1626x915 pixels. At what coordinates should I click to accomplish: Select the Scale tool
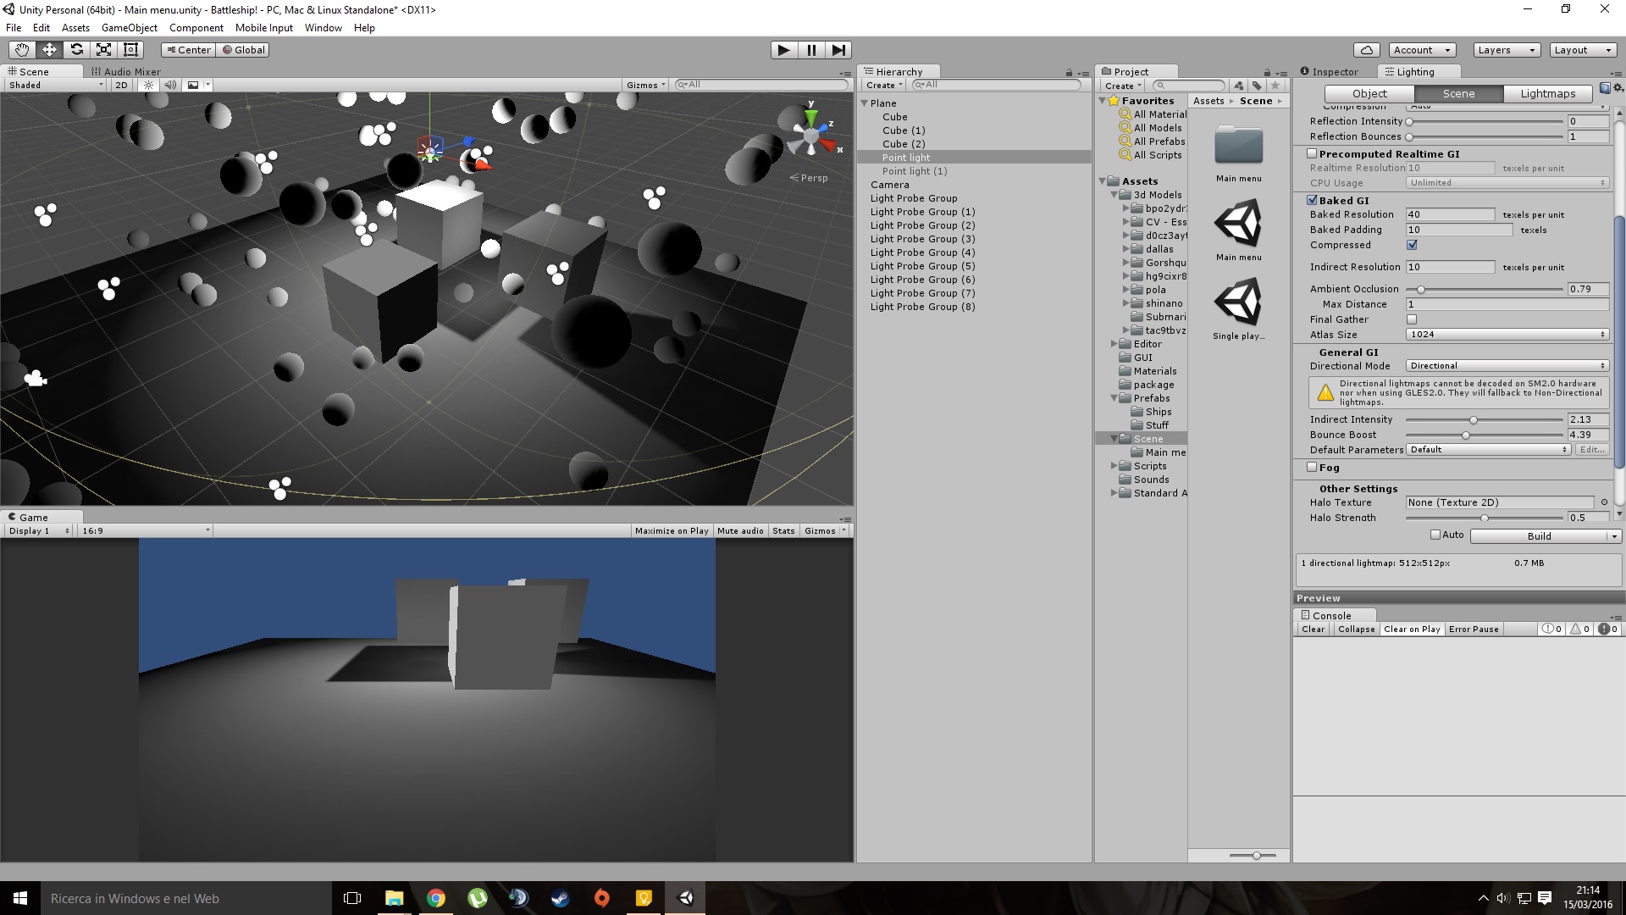pos(103,50)
